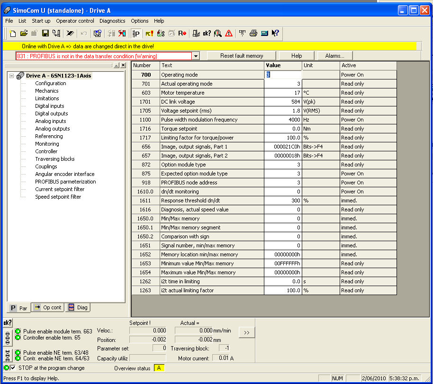Switch to the Par tab
The image size is (433, 384).
click(19, 308)
